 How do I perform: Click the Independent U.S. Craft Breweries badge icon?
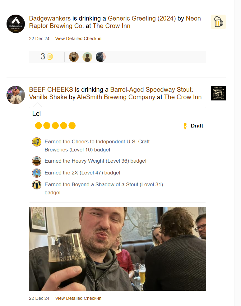(x=37, y=142)
